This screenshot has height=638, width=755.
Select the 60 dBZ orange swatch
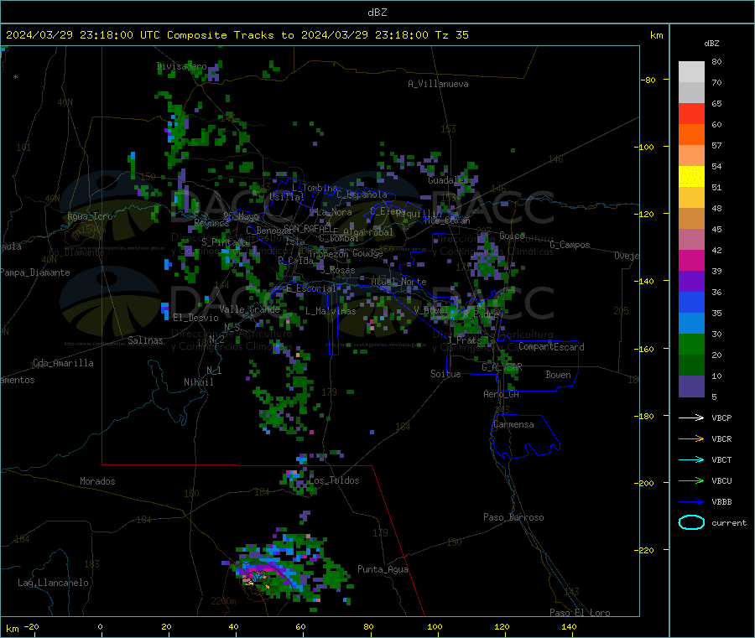691,135
